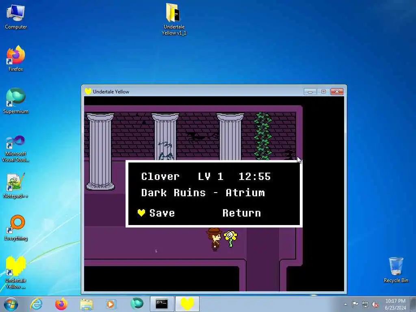
Task: Click the Undertale Yellow window title text
Action: [111, 92]
